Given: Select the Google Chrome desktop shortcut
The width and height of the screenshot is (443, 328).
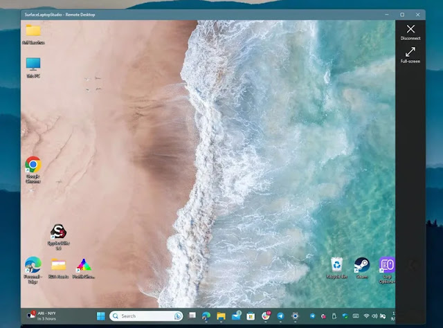Looking at the screenshot, I should 33,170.
